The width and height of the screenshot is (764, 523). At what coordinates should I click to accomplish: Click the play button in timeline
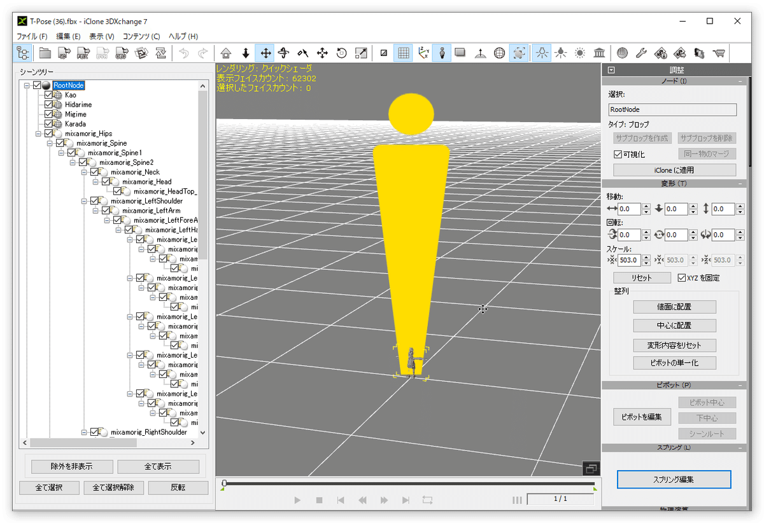click(297, 500)
